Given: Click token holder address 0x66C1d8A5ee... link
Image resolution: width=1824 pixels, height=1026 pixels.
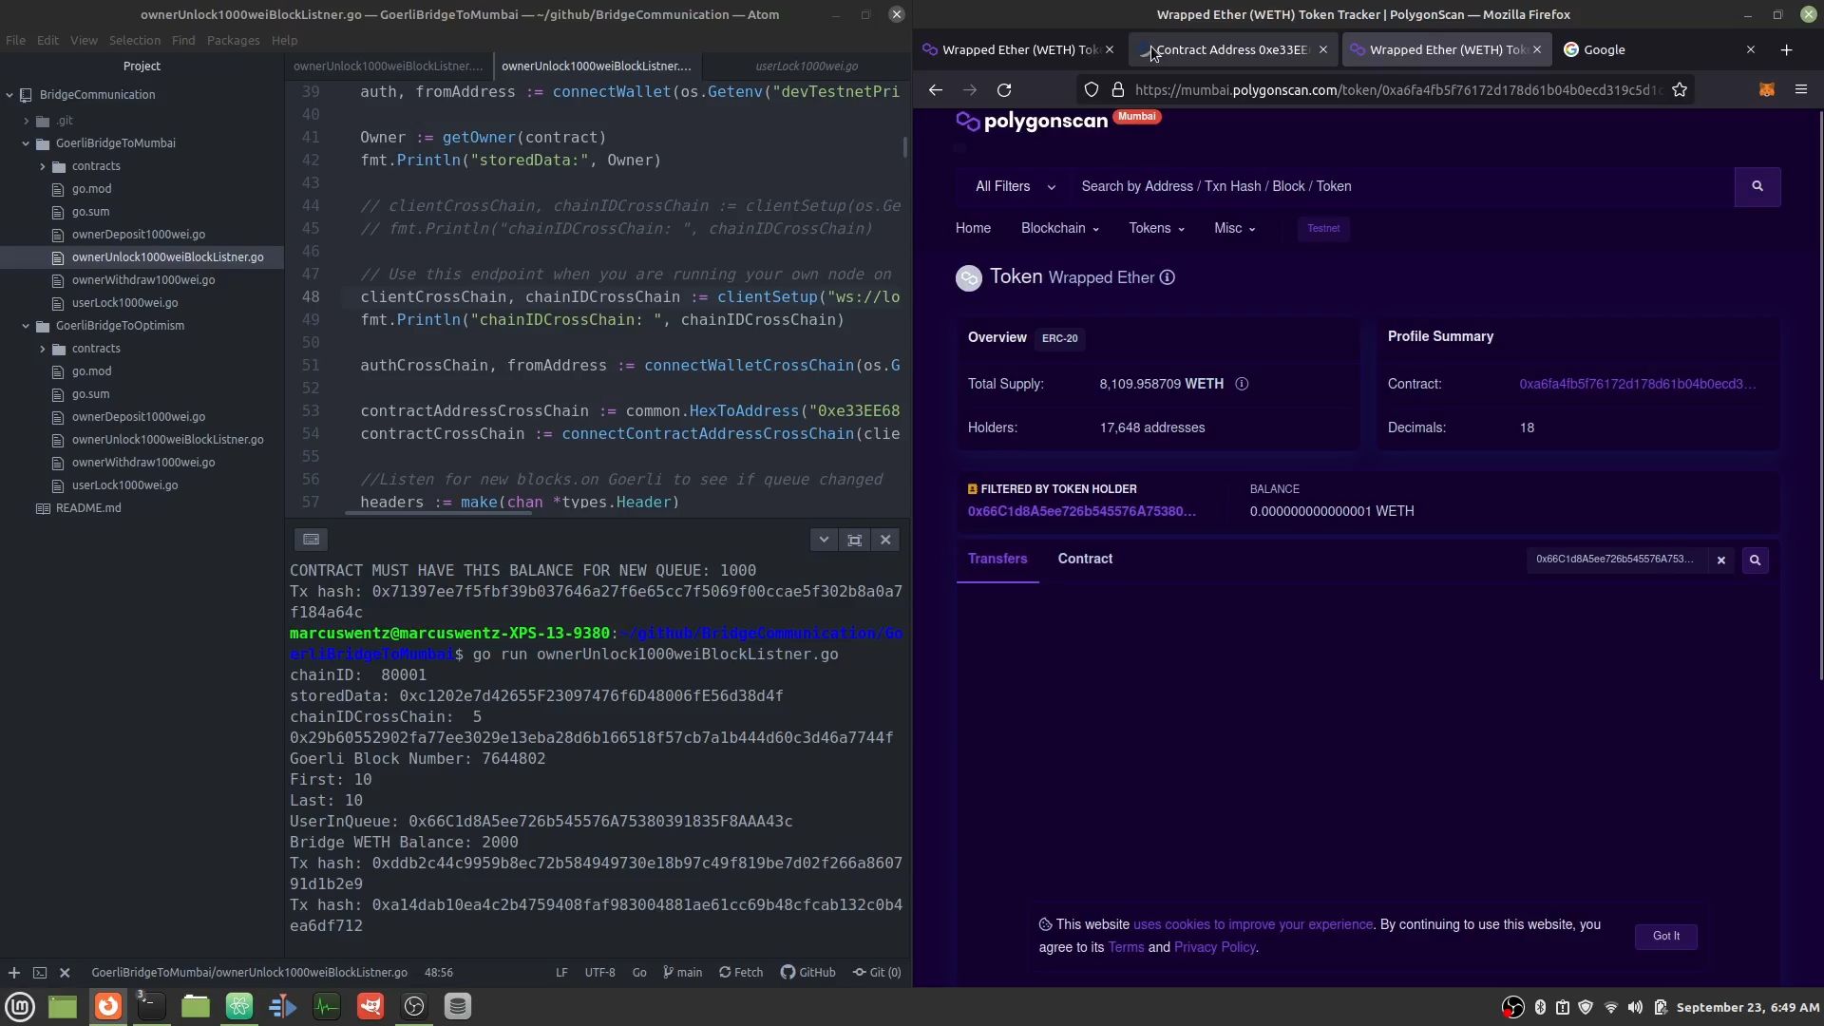Looking at the screenshot, I should pos(1081,511).
